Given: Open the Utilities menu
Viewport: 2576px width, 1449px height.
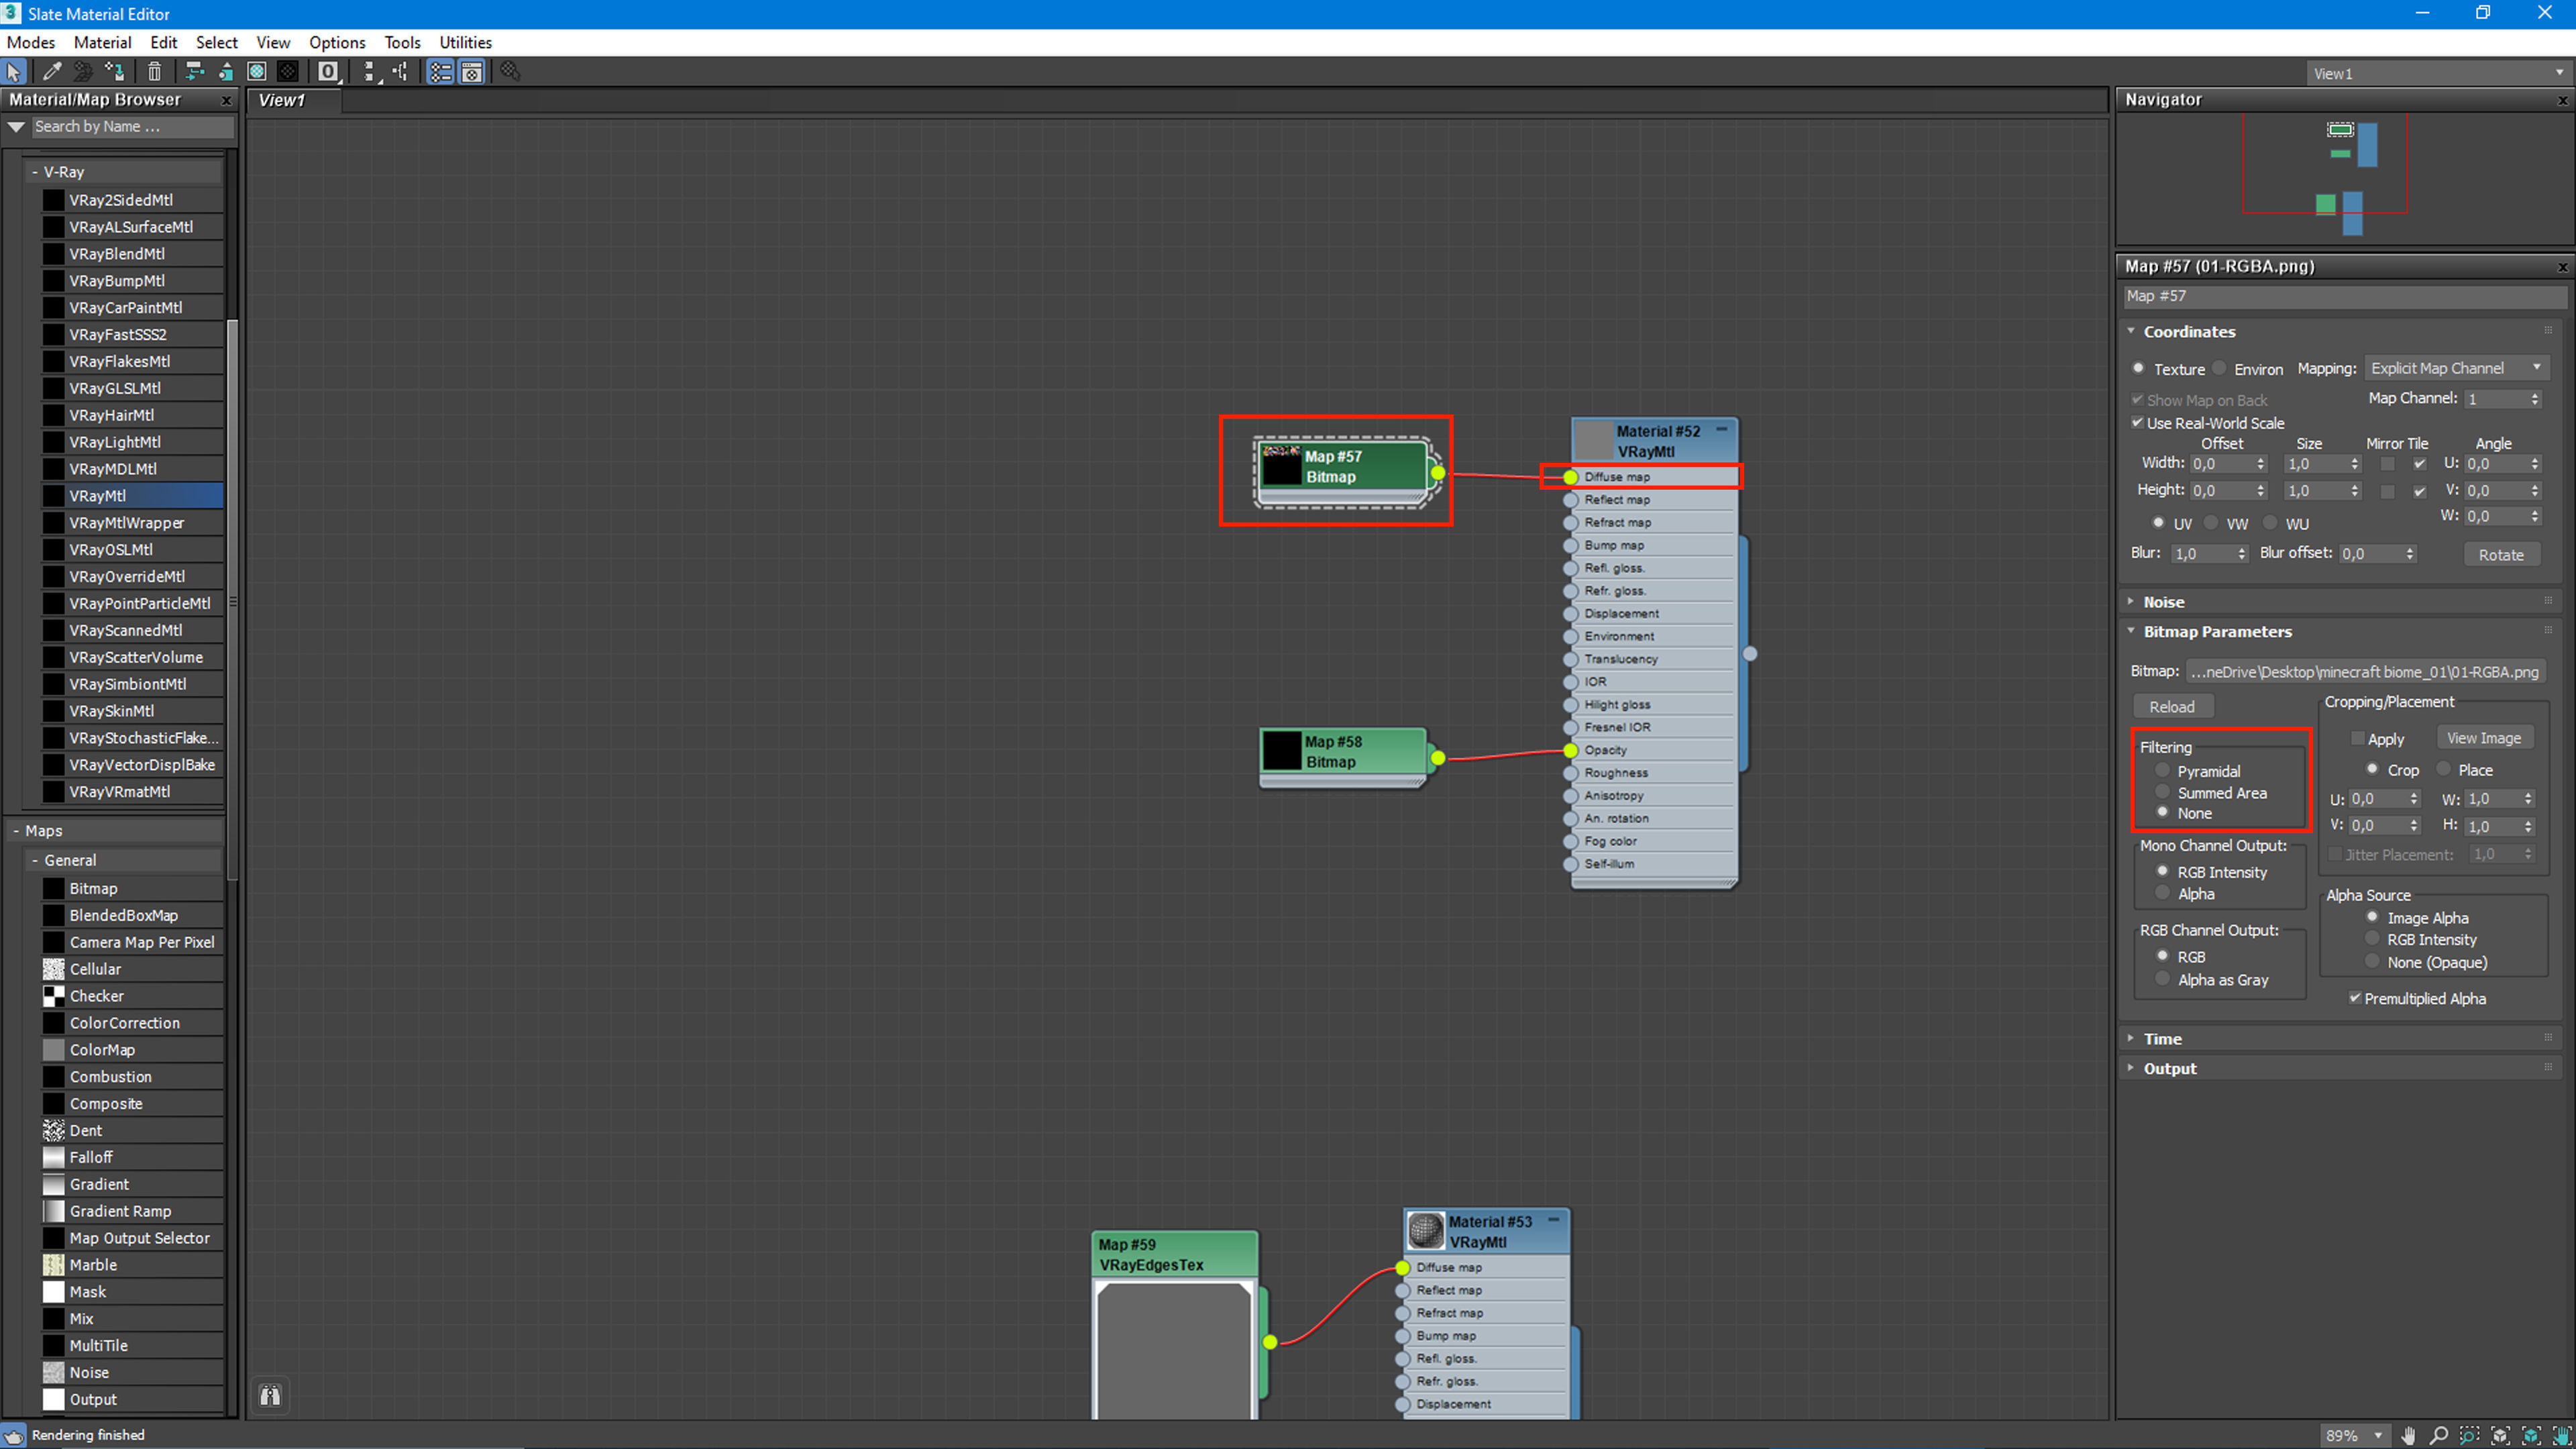Looking at the screenshot, I should [x=465, y=42].
